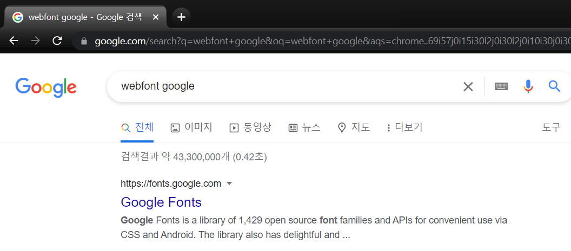Open a new tab with the plus button
The image size is (571, 251).
(x=181, y=17)
